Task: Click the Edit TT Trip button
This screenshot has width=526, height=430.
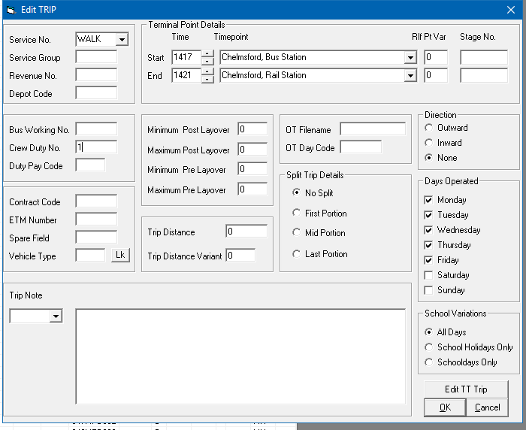Action: pyautogui.click(x=465, y=389)
